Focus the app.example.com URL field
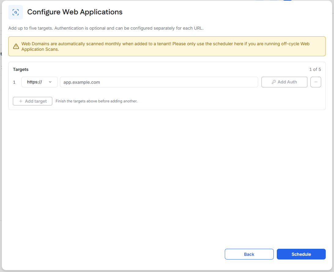Screen dimensions: 334x272 pyautogui.click(x=159, y=82)
